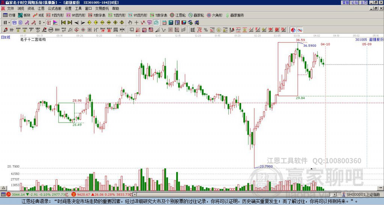Screen dimensions: 384x205
Task: Click the calendar date icon
Action: [164, 23]
